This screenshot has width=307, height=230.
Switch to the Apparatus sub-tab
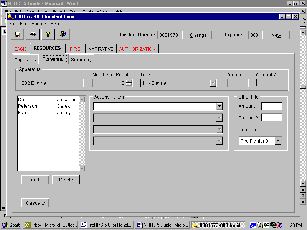(x=25, y=60)
